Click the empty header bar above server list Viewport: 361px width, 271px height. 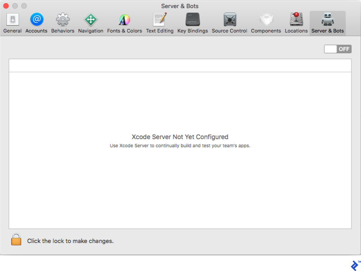pos(180,66)
